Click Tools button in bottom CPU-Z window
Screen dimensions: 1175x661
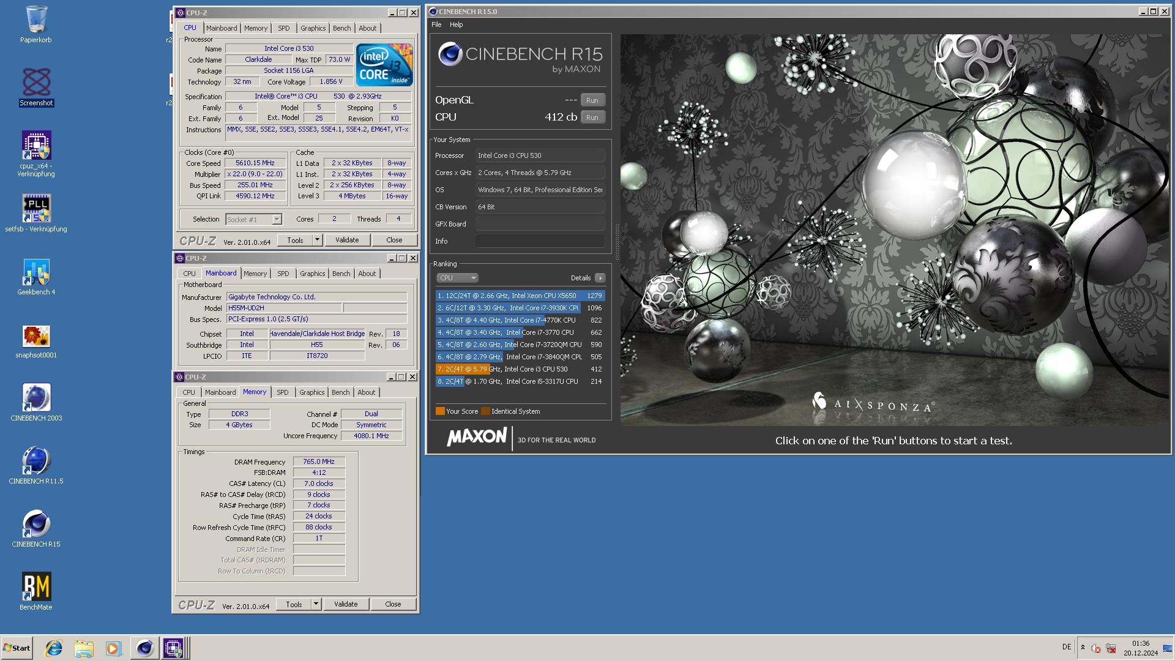[x=294, y=604]
